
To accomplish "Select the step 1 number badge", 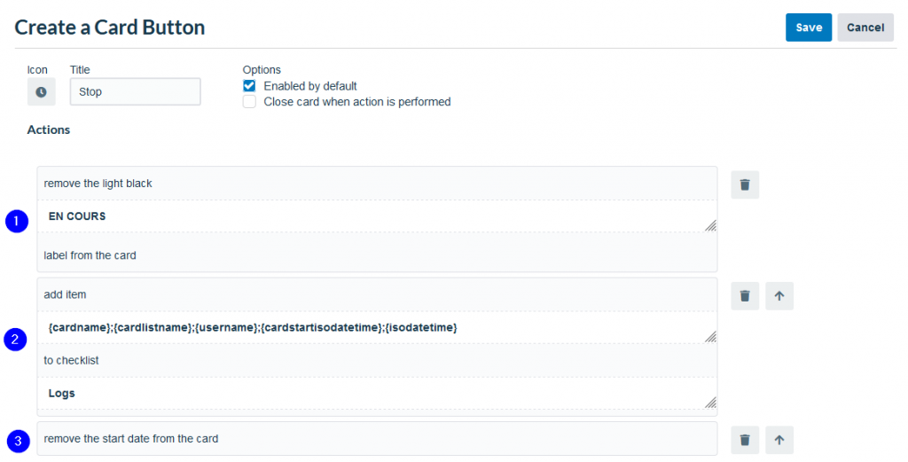I will pos(17,221).
